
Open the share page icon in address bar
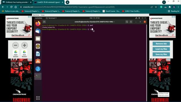[x=152, y=7]
